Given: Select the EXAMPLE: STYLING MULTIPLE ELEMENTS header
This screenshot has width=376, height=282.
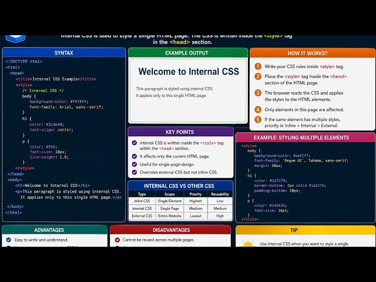Looking at the screenshot, I should 305,137.
